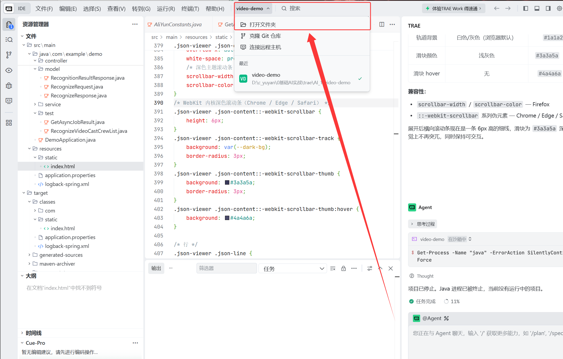Image resolution: width=563 pixels, height=359 pixels.
Task: Navigate forward with the right arrow
Action: (508, 9)
